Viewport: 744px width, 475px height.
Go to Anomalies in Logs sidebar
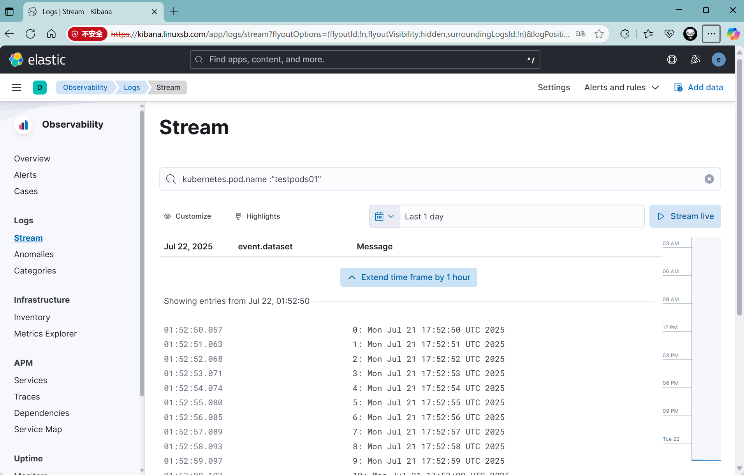(34, 254)
